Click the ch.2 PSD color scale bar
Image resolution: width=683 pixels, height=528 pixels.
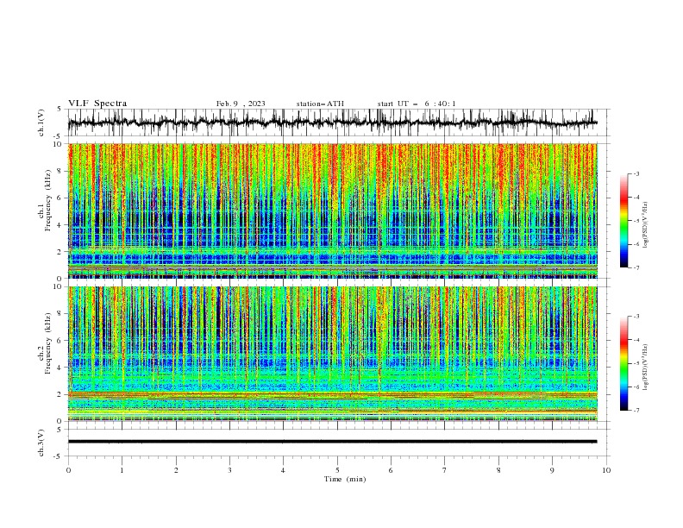click(623, 363)
